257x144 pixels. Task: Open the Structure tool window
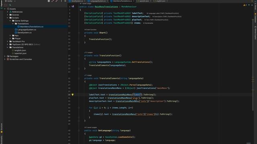click(2, 128)
